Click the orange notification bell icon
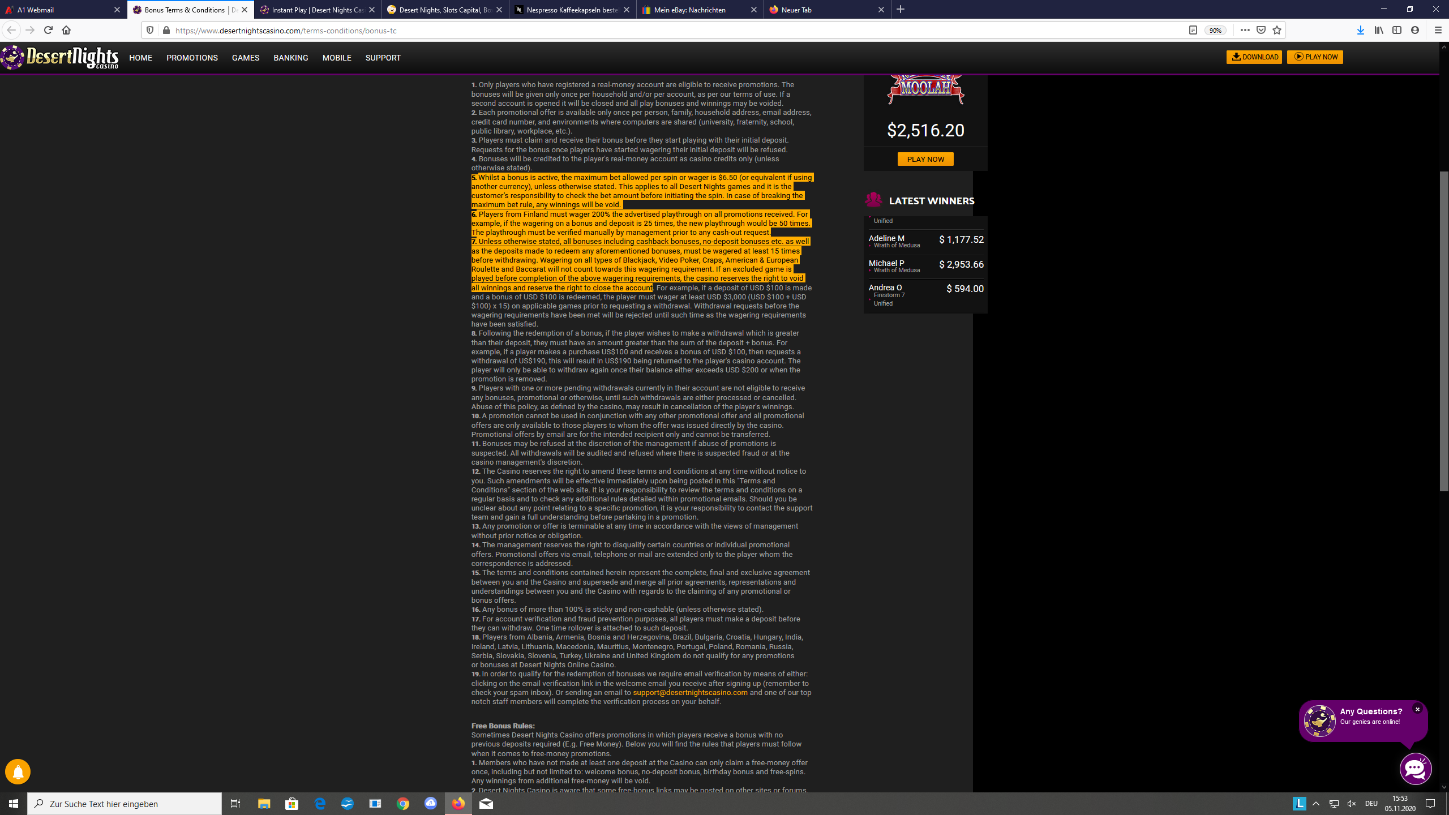This screenshot has width=1449, height=815. [x=18, y=771]
